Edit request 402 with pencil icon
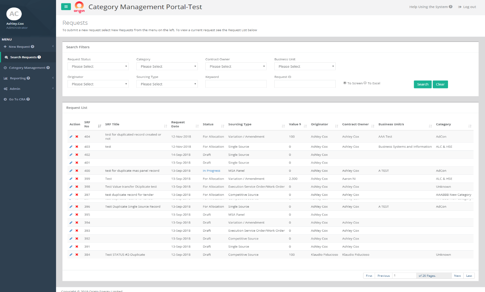Viewport: 485px width, 292px height. click(71, 155)
